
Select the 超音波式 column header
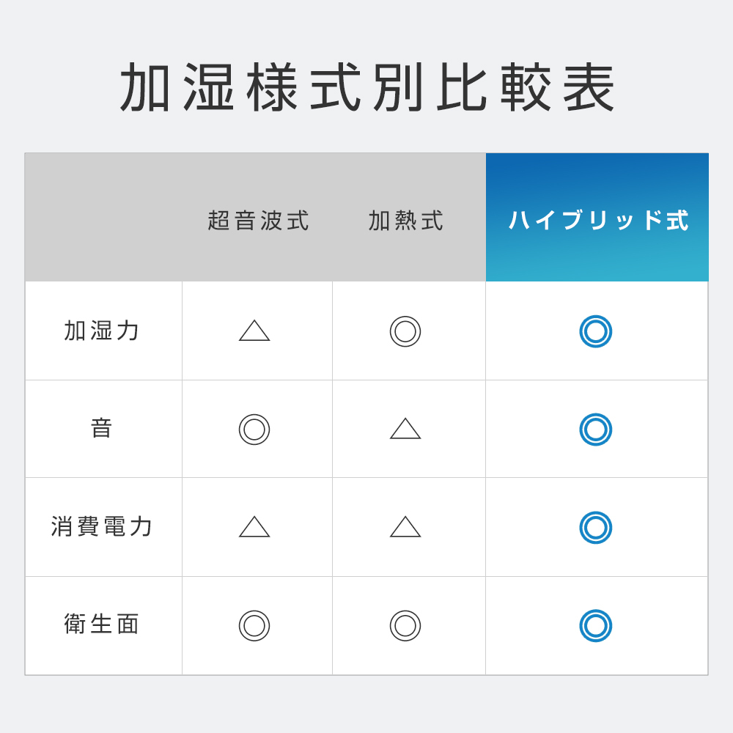point(259,221)
